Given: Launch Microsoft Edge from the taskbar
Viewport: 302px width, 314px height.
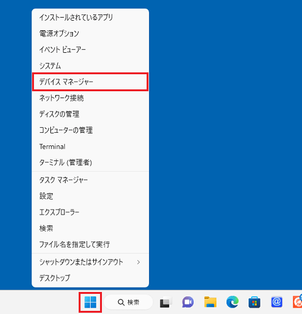Looking at the screenshot, I should point(232,302).
